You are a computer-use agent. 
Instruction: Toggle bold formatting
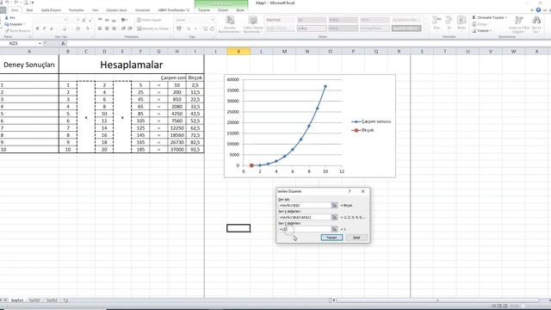coord(38,28)
